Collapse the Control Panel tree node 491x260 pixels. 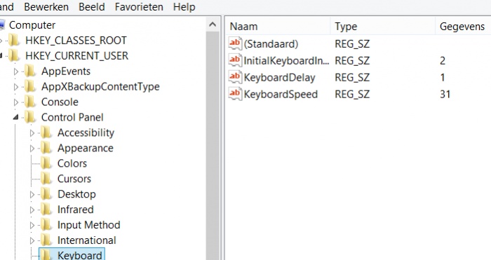(x=15, y=117)
